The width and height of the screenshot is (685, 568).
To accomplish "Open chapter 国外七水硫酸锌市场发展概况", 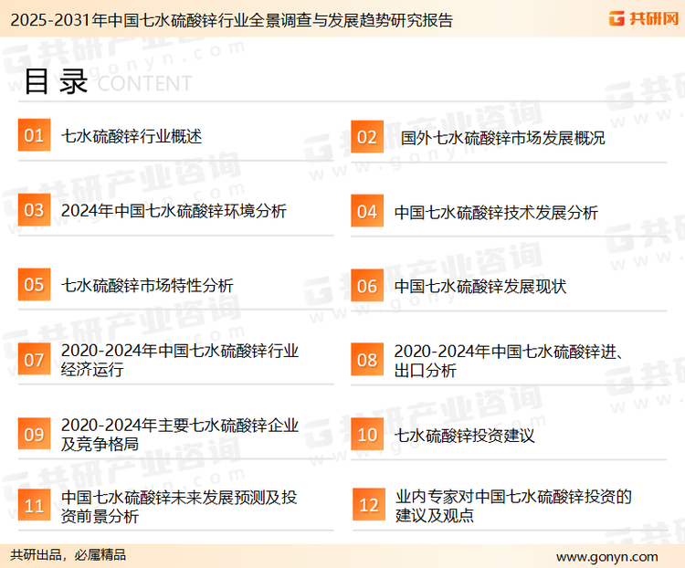I will point(503,138).
